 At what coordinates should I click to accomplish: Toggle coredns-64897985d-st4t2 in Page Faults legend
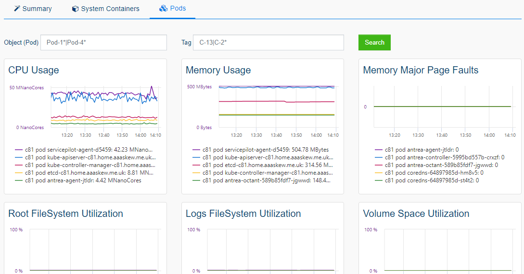pyautogui.click(x=432, y=180)
